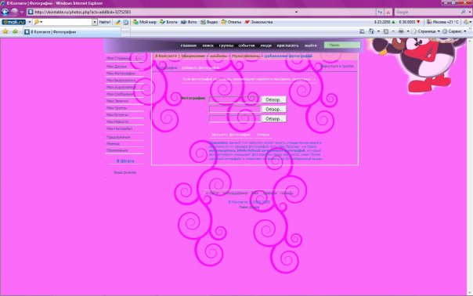Open Фото from Mail.ru toolbar
Image resolution: width=473 pixels, height=296 pixels.
tap(189, 22)
